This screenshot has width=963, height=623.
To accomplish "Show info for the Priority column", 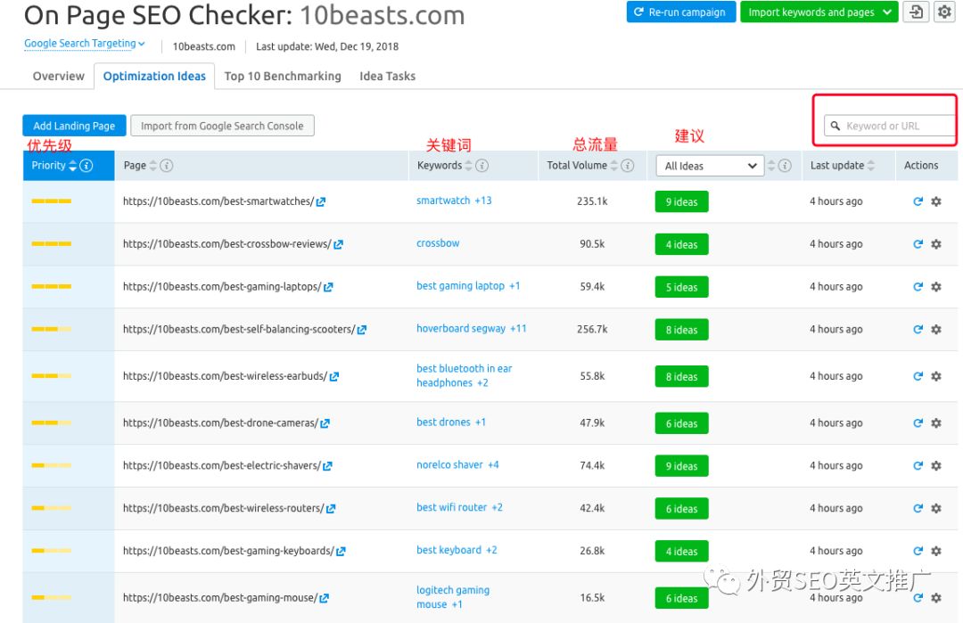I will coord(86,166).
